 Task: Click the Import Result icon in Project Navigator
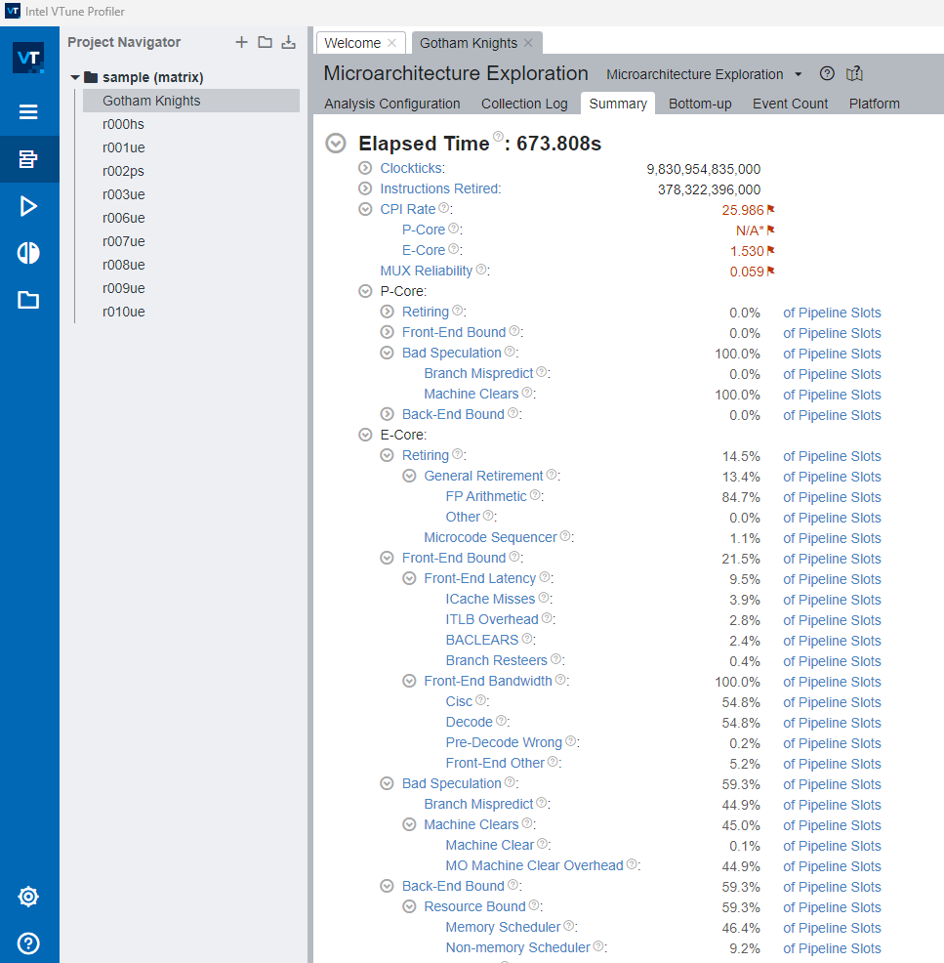(x=288, y=42)
